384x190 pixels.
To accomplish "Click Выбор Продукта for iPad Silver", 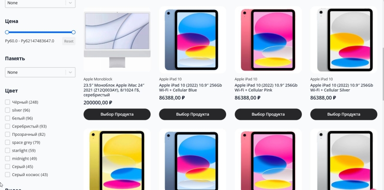I will (x=344, y=114).
